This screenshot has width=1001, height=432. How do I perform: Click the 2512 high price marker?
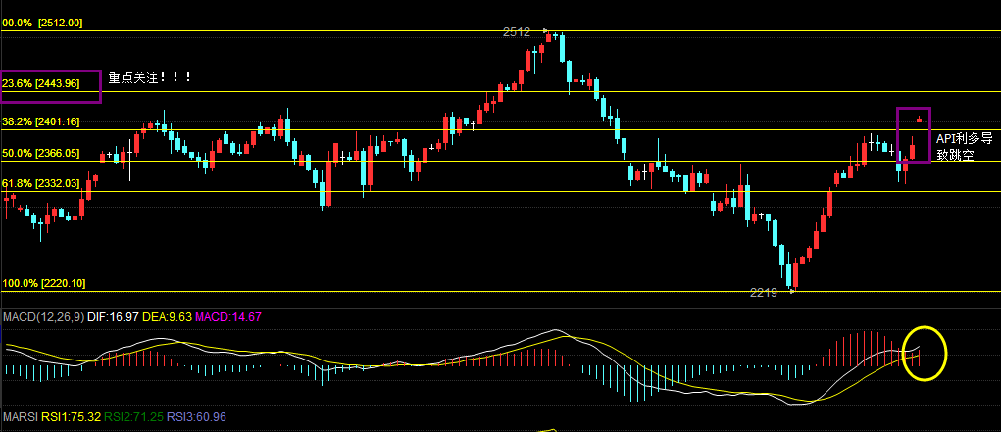click(x=517, y=32)
